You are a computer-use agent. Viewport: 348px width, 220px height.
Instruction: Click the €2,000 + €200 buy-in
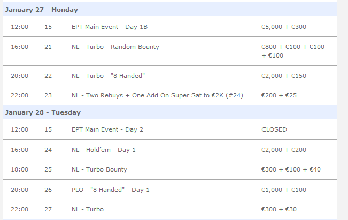point(283,150)
